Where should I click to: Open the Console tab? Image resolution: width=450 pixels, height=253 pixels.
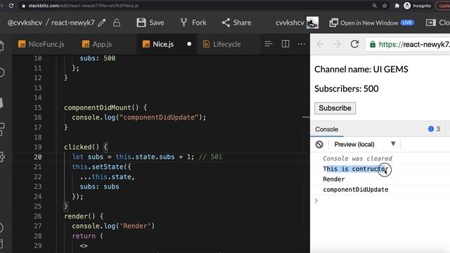pyautogui.click(x=326, y=129)
